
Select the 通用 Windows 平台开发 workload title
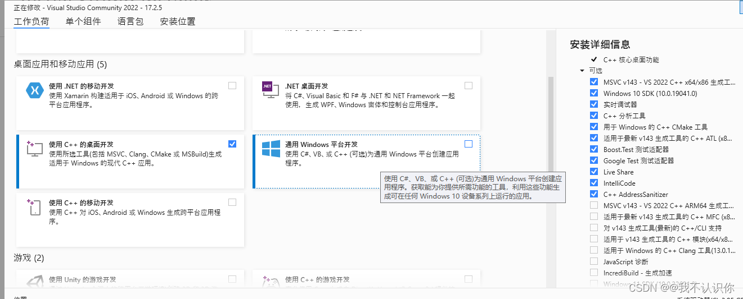(x=321, y=144)
